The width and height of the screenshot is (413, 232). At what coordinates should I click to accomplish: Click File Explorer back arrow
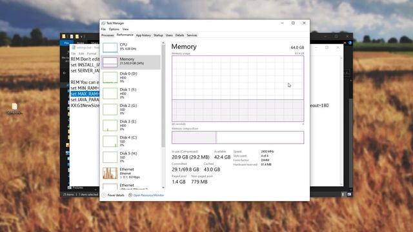(65, 73)
